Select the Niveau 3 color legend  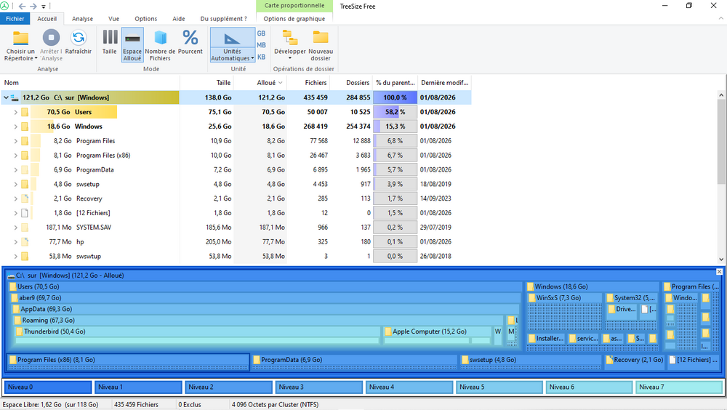tap(318, 387)
